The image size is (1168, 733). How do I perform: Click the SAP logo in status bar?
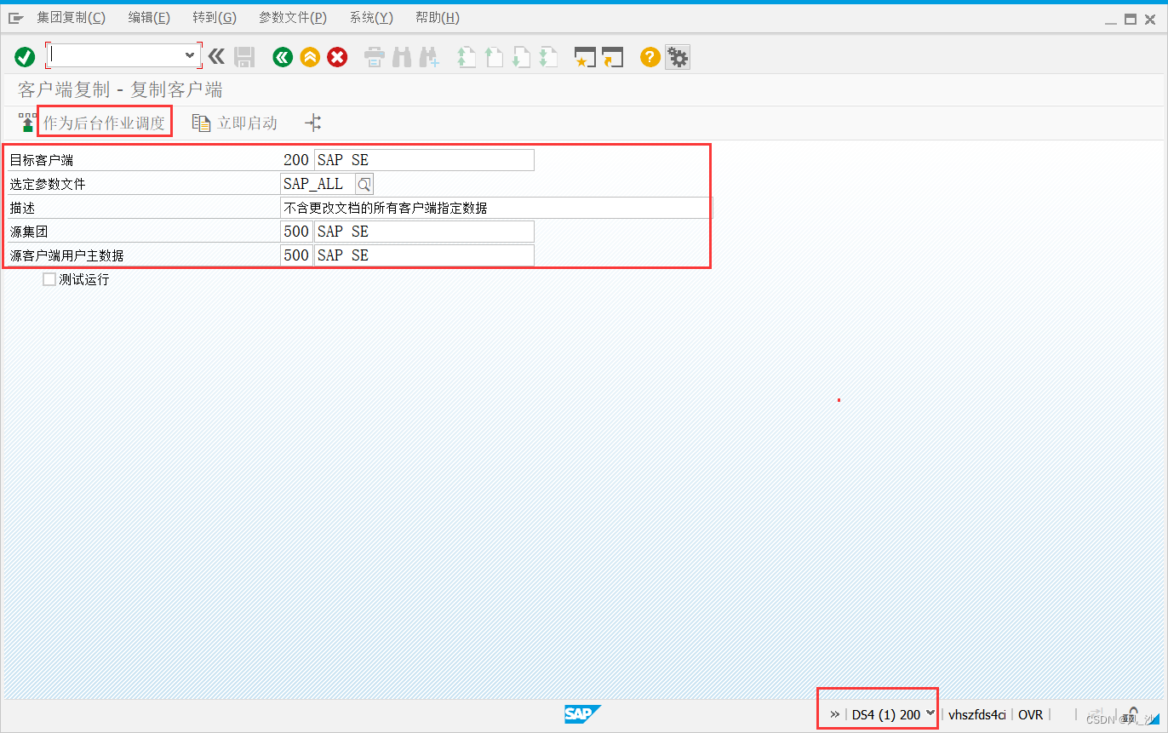click(582, 714)
